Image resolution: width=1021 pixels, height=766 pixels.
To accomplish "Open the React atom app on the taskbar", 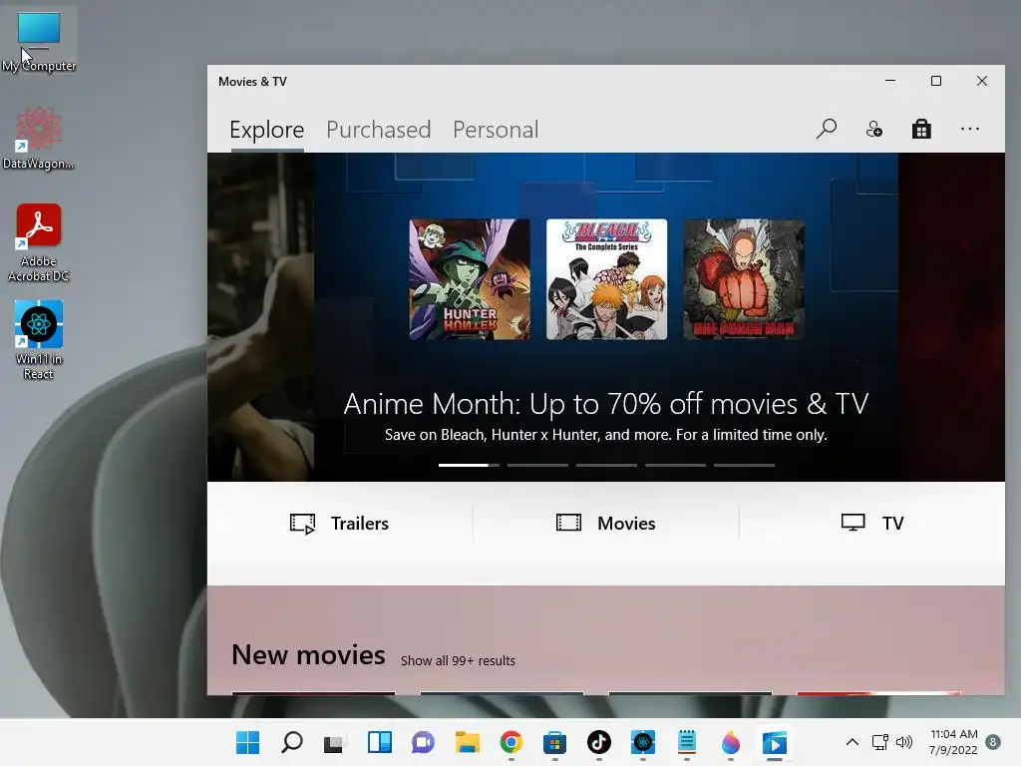I will [643, 742].
